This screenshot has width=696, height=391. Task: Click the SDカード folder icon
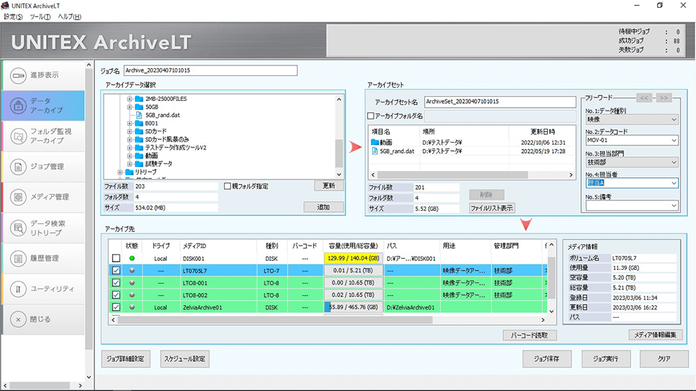coord(139,131)
